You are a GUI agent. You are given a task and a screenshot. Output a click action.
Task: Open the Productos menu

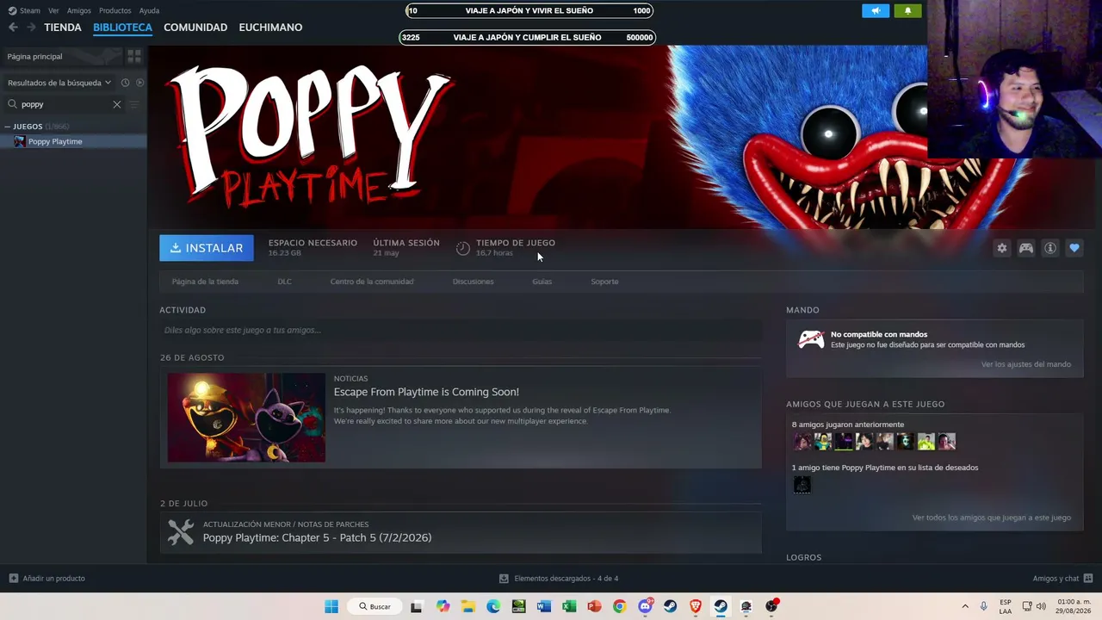pos(115,10)
